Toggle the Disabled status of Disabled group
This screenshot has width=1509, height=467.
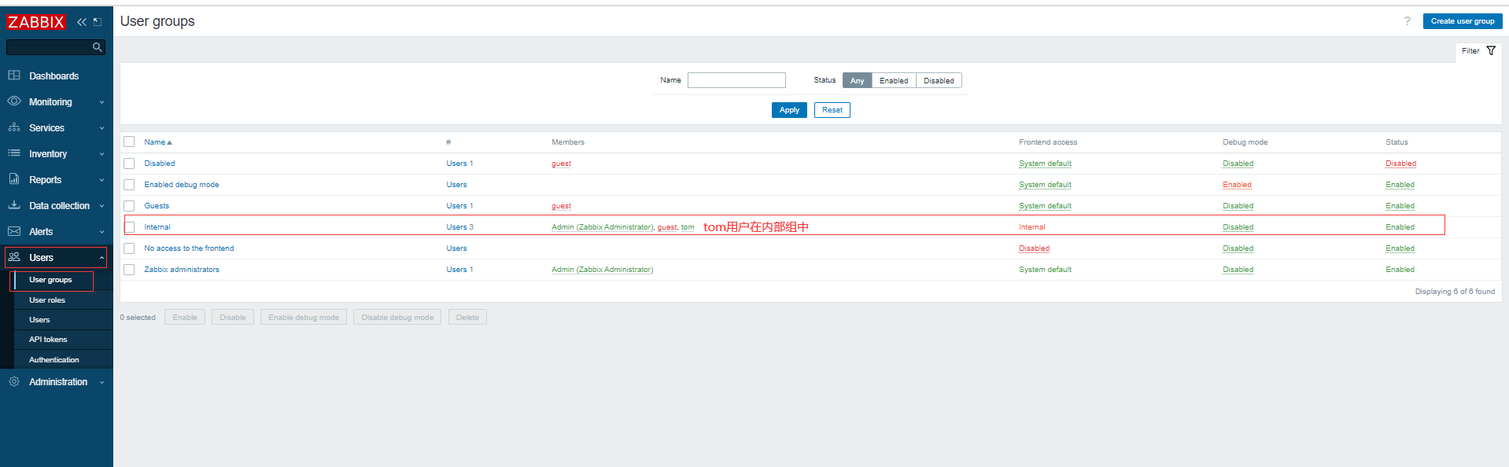[1400, 164]
